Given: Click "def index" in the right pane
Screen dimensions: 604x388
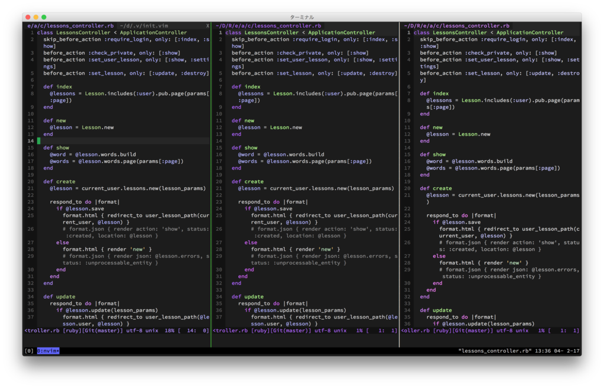Looking at the screenshot, I should 435,94.
